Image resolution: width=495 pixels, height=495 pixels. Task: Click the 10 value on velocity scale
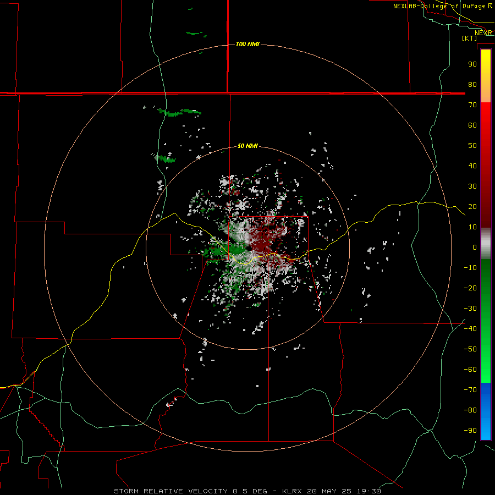pyautogui.click(x=472, y=227)
